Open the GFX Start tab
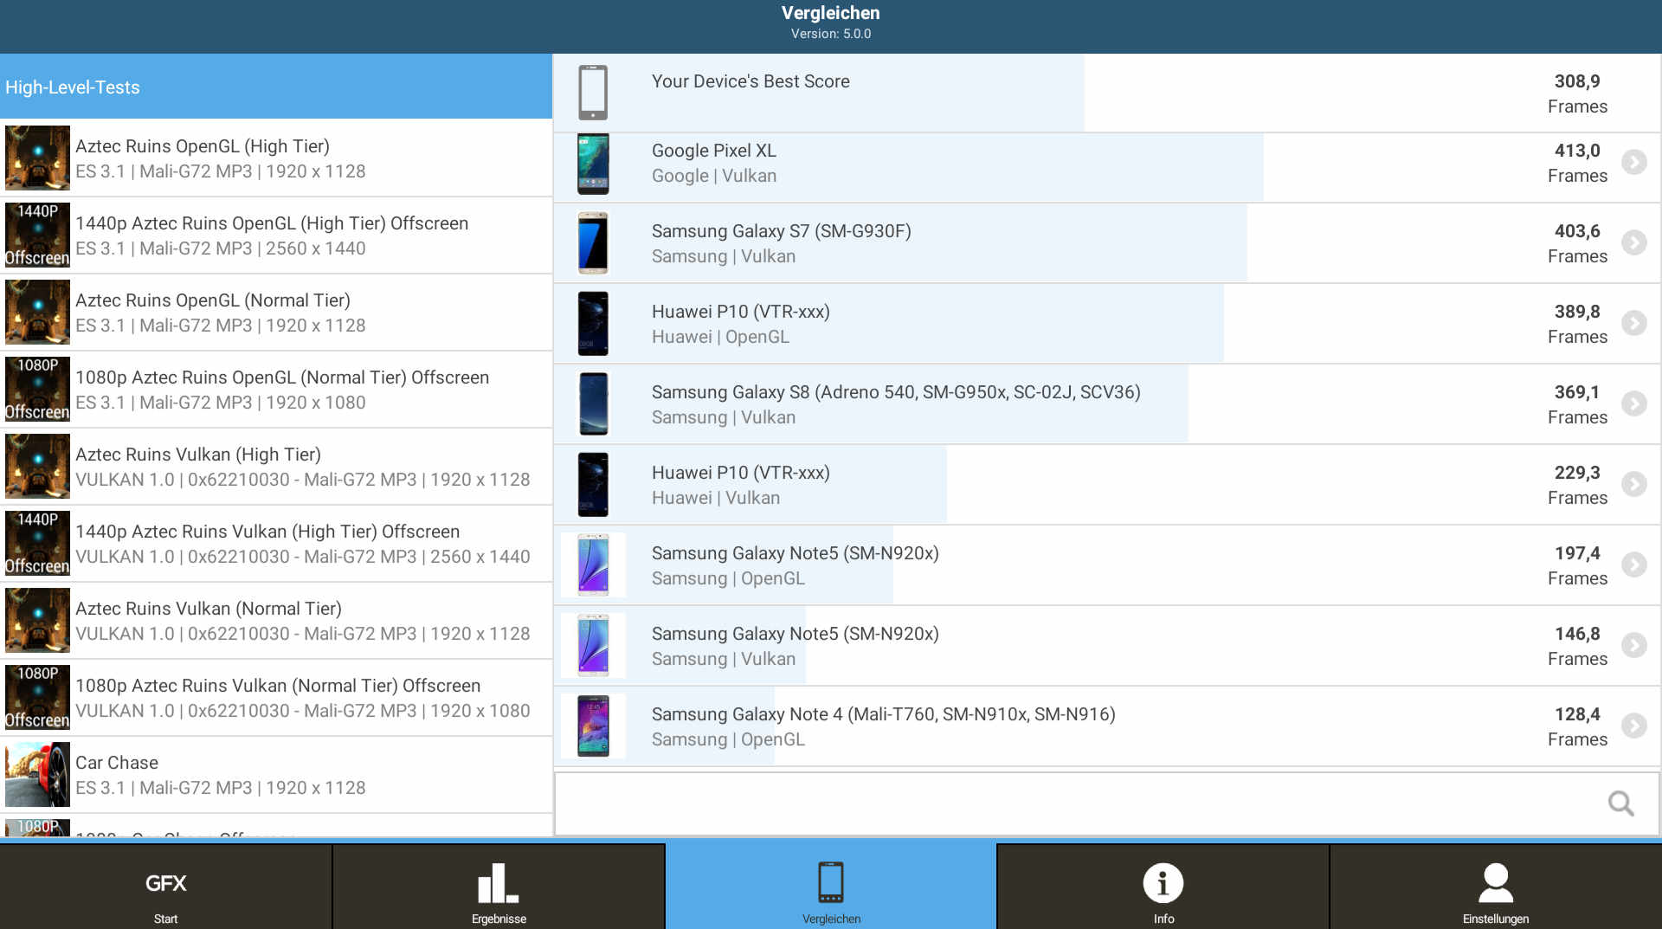This screenshot has width=1662, height=929. (x=165, y=887)
